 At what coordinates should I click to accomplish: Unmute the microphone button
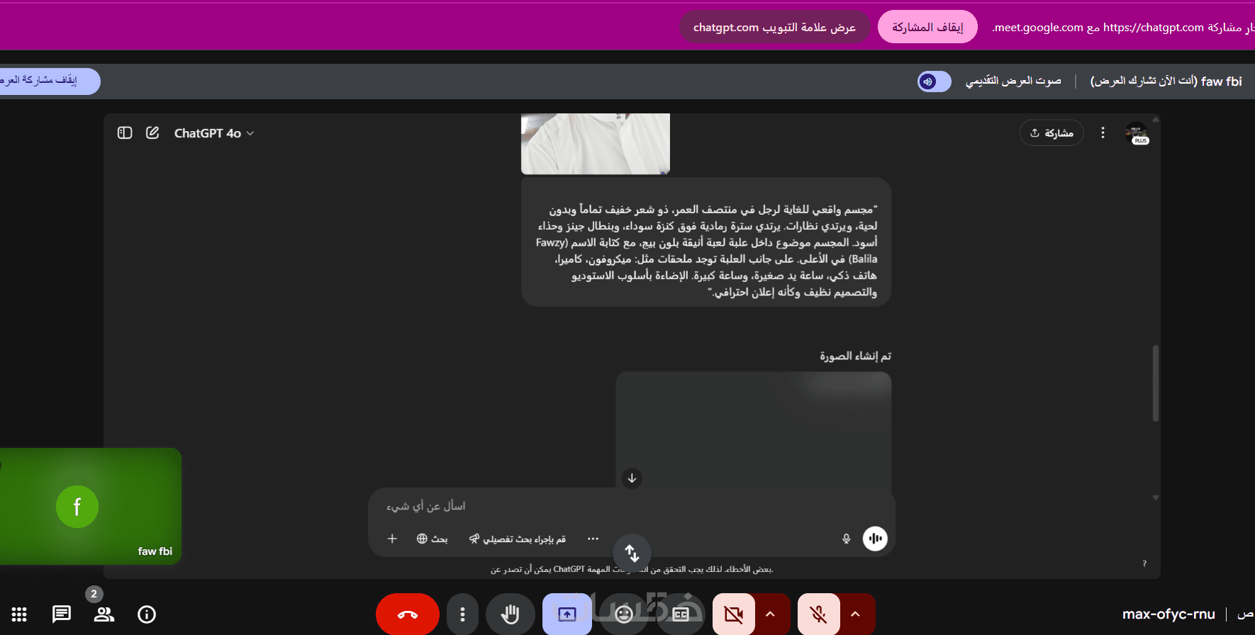tap(819, 614)
